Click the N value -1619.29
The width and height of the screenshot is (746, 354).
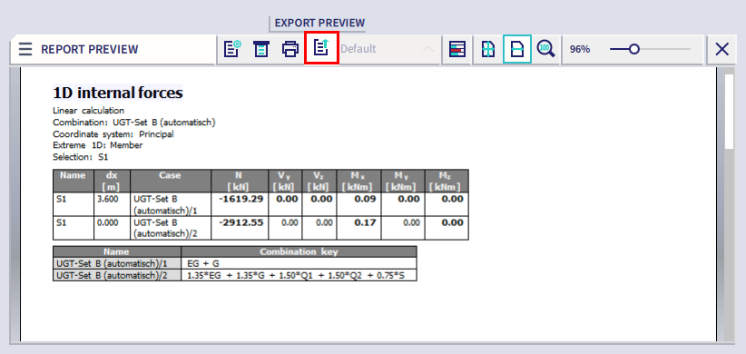[241, 199]
